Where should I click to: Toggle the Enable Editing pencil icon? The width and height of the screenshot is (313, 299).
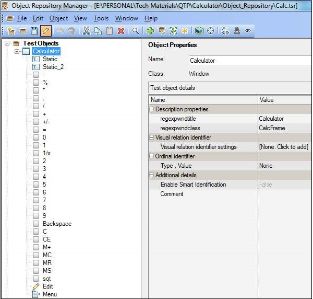coord(45,31)
